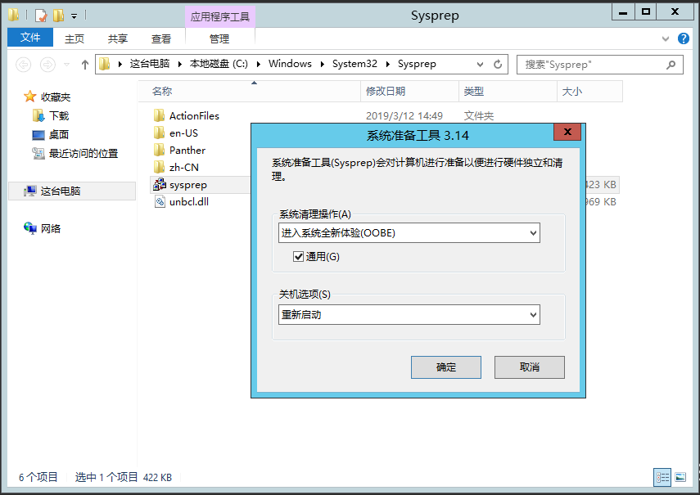This screenshot has width=700, height=495.
Task: Open the 文件 menu tab
Action: pyautogui.click(x=30, y=38)
